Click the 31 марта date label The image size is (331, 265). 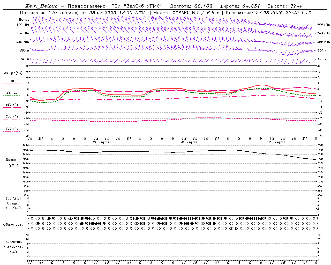pyautogui.click(x=276, y=142)
